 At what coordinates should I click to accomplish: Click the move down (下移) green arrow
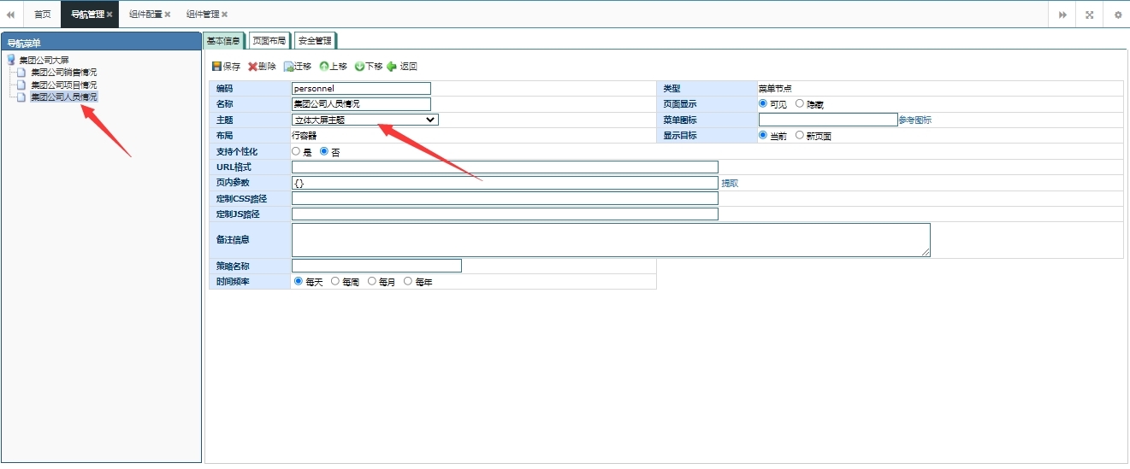(360, 67)
